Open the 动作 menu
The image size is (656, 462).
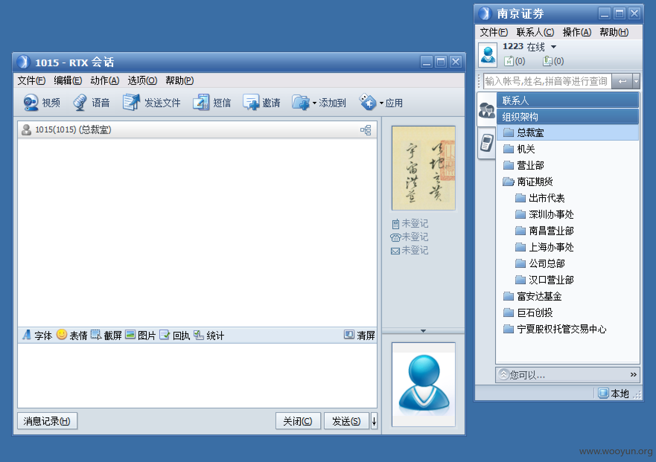[105, 80]
